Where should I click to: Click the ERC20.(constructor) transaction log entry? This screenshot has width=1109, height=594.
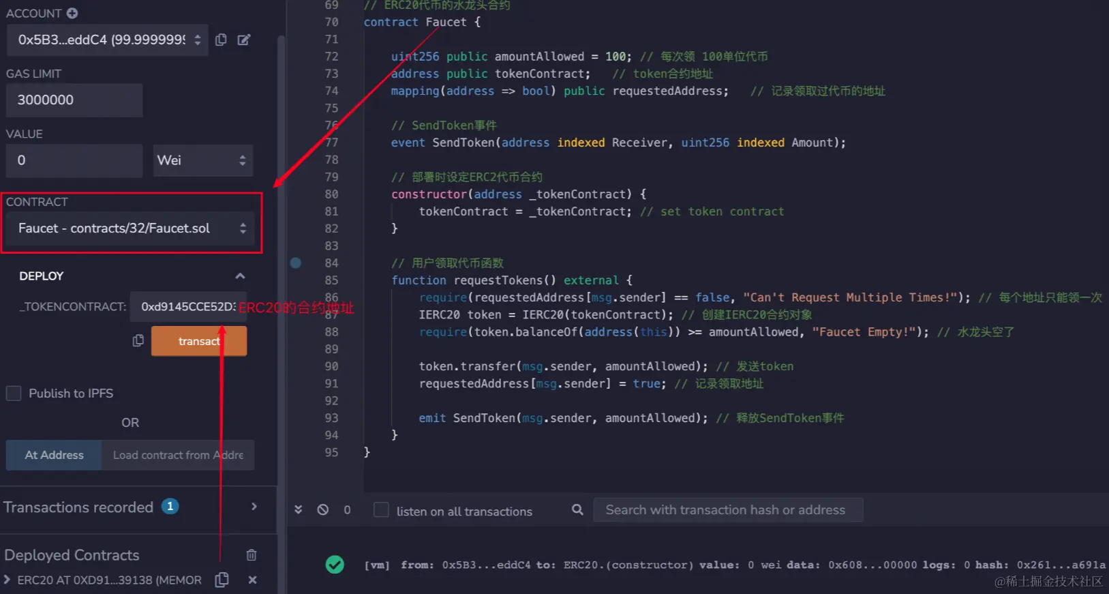coord(735,565)
